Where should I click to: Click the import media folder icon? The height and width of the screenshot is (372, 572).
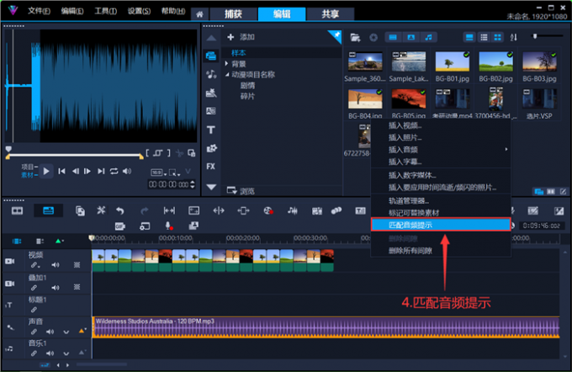click(x=356, y=37)
